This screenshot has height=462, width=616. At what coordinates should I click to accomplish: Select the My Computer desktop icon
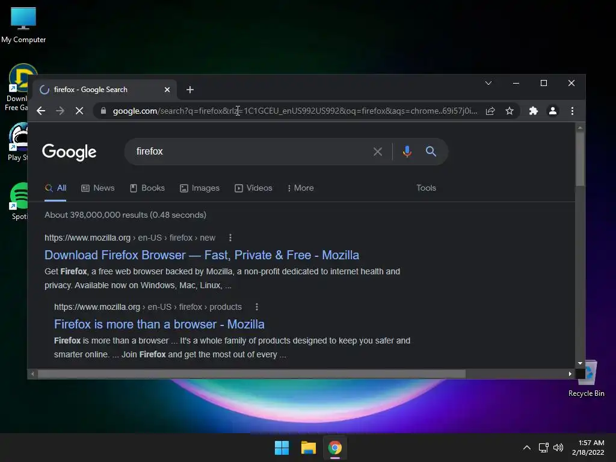(x=23, y=25)
